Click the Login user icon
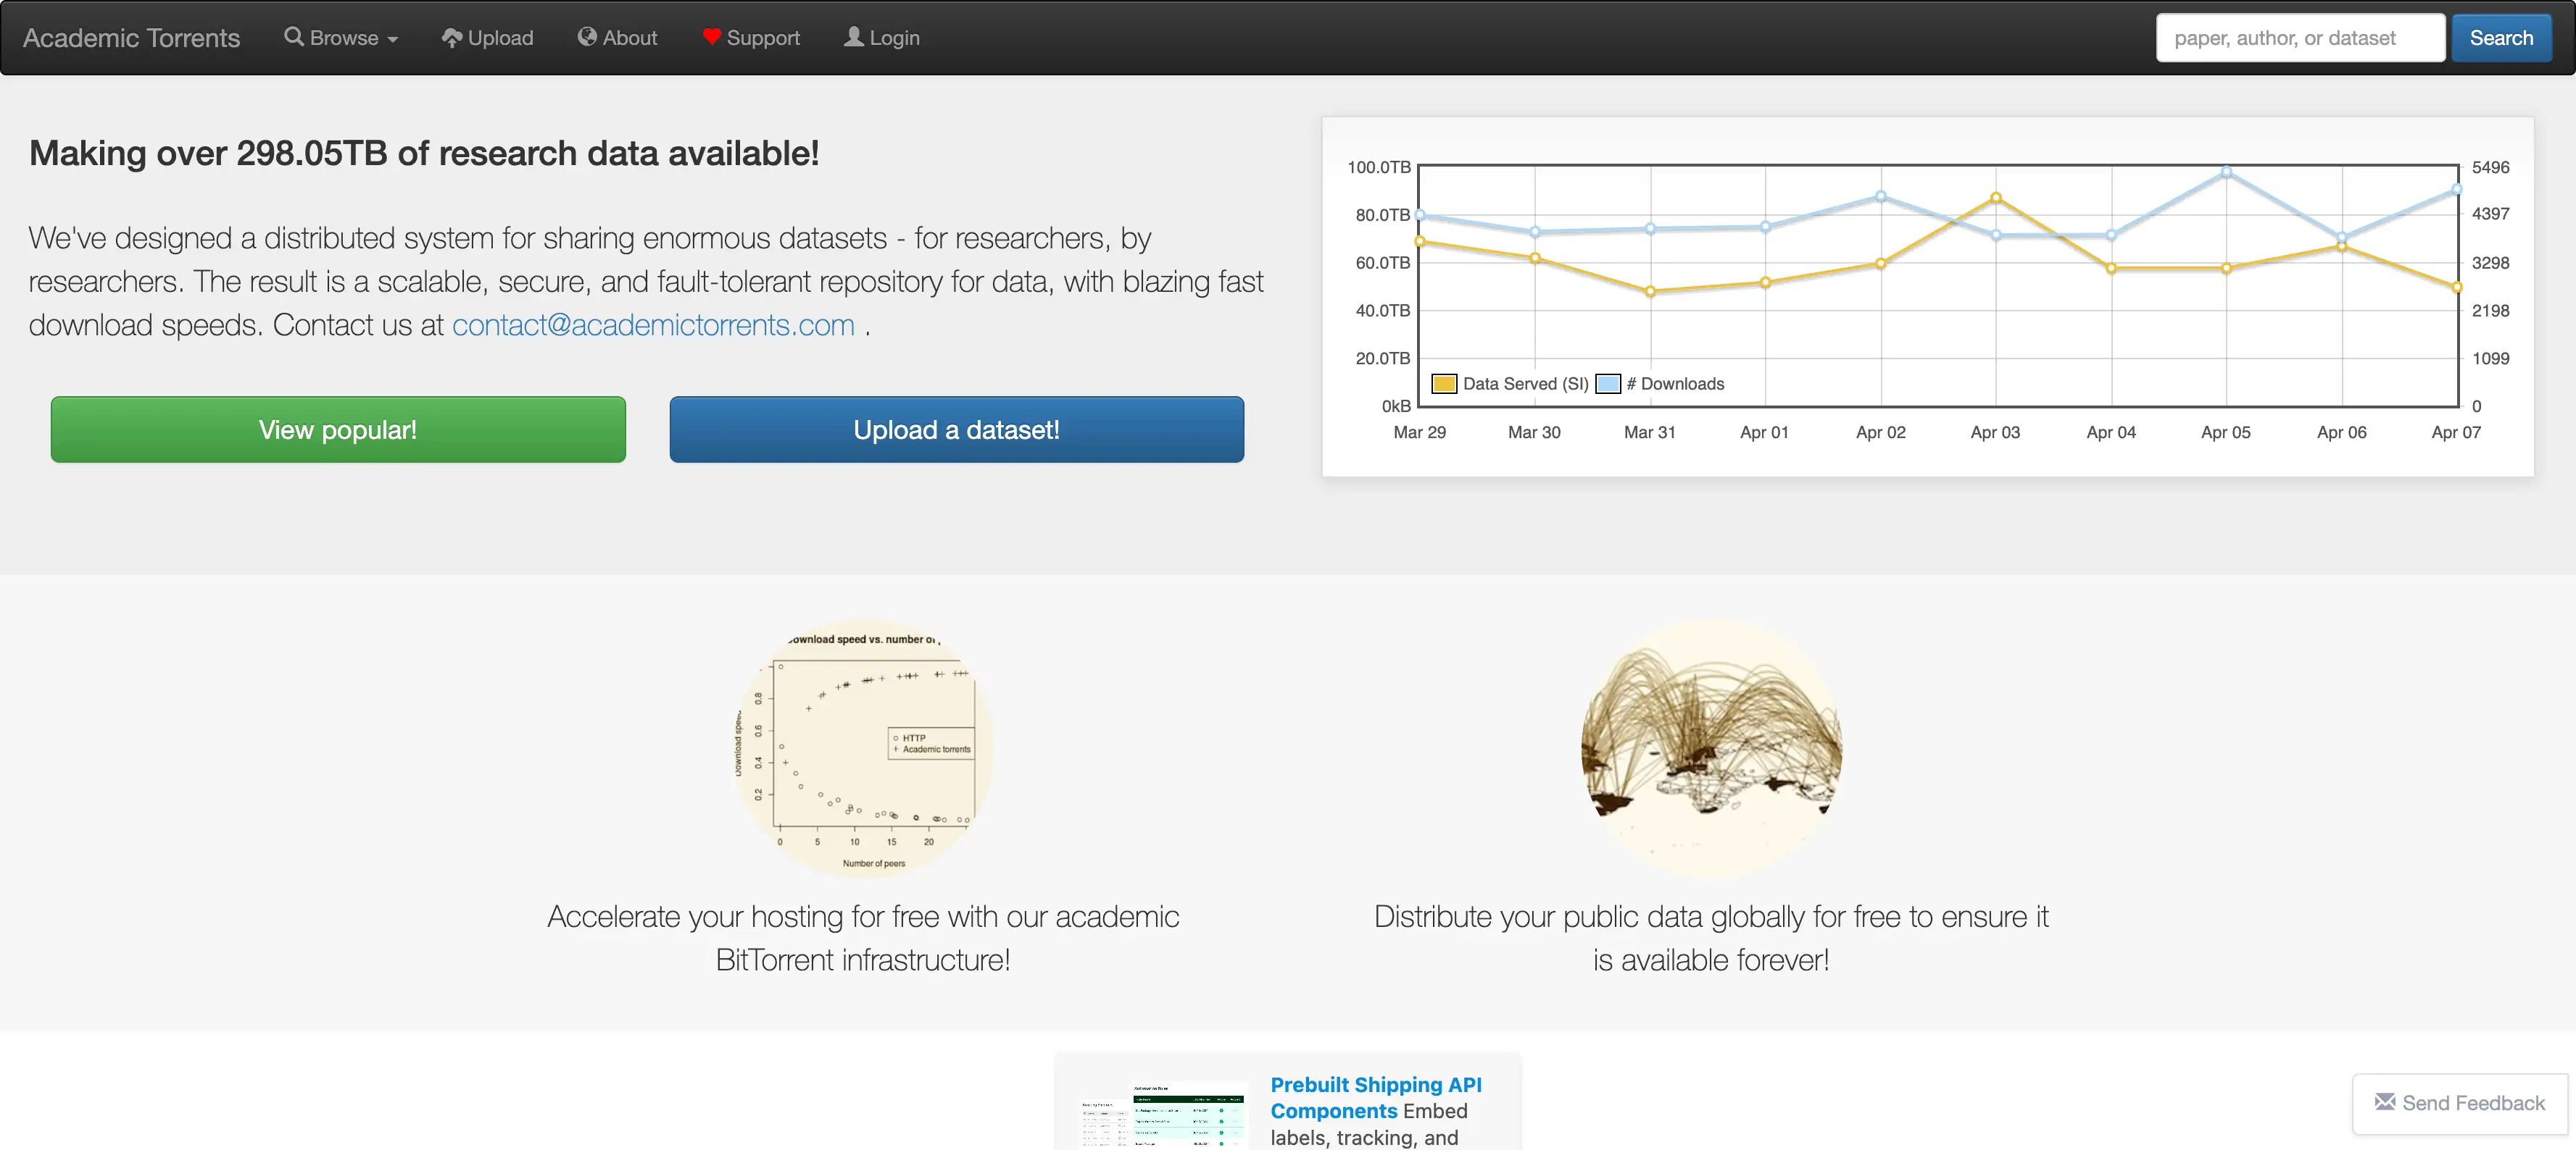The width and height of the screenshot is (2576, 1150). point(854,37)
